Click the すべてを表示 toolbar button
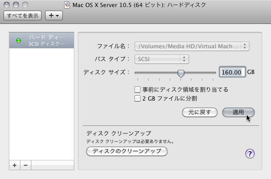Viewport: 271px width, 179px height. 23,16
